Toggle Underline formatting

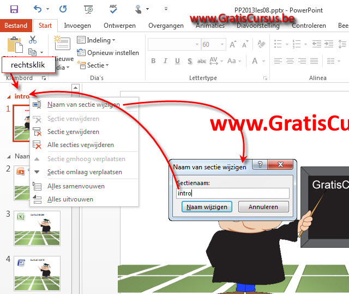coord(177,61)
